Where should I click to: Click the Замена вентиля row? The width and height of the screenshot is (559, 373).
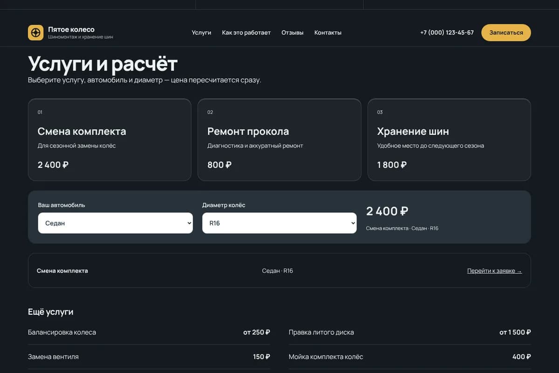(149, 357)
